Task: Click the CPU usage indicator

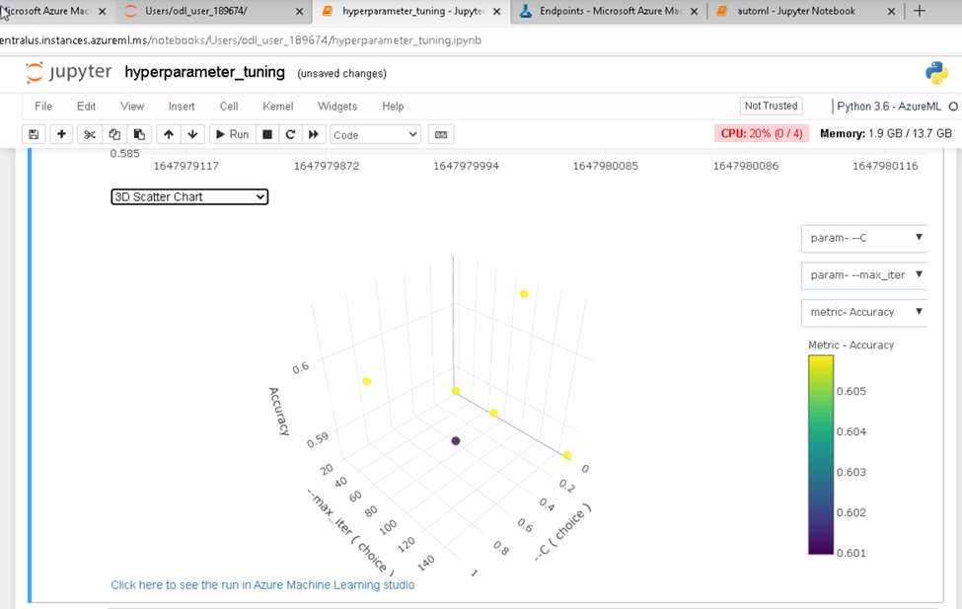Action: coord(762,133)
